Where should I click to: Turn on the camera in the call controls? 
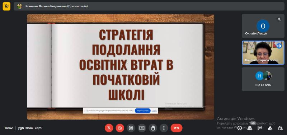point(120,128)
